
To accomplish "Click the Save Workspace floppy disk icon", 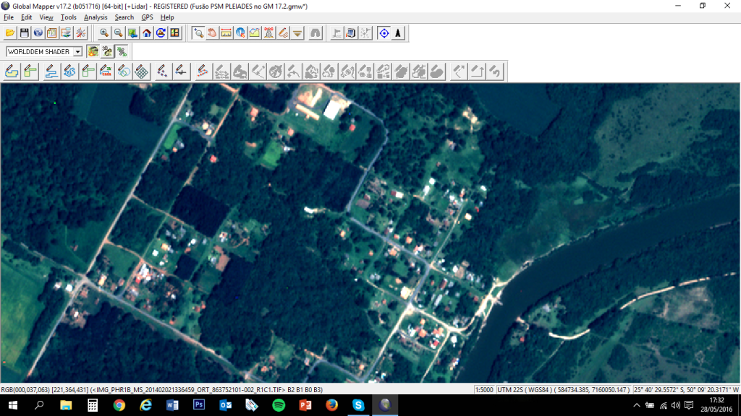I will pos(24,32).
